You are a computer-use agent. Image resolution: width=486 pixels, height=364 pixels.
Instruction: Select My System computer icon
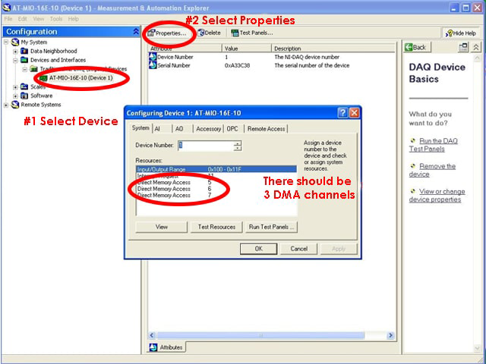(x=15, y=42)
